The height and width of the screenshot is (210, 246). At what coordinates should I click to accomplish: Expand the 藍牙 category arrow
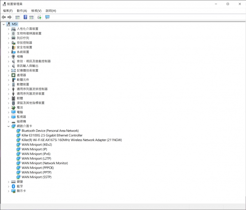pyautogui.click(x=8, y=187)
